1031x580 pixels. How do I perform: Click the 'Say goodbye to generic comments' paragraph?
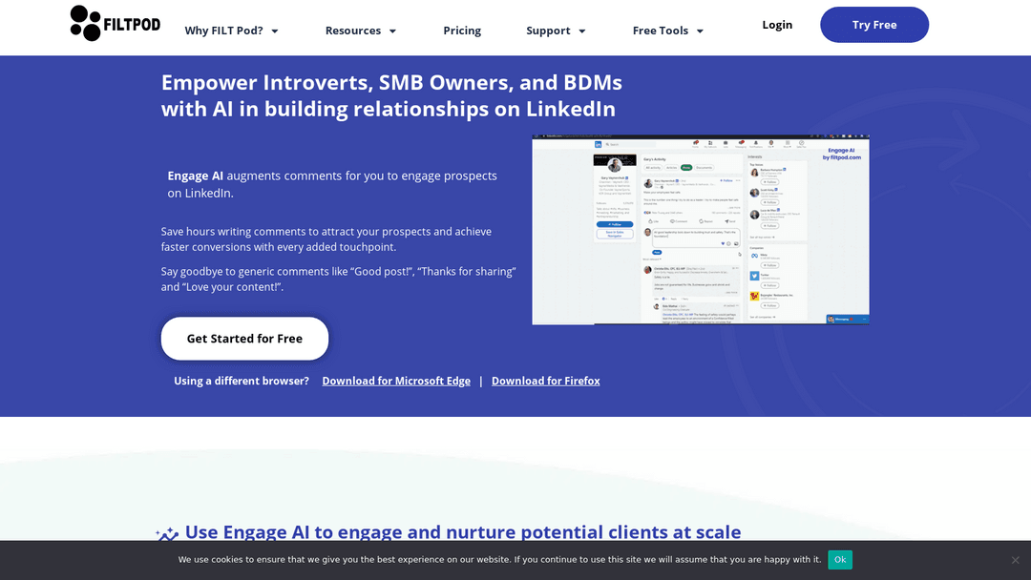339,280
